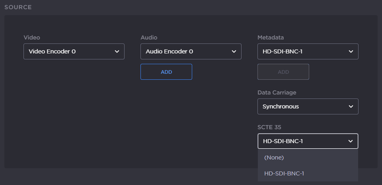
Task: Click the chevron arrow in the Video dropdown
Action: [x=117, y=51]
